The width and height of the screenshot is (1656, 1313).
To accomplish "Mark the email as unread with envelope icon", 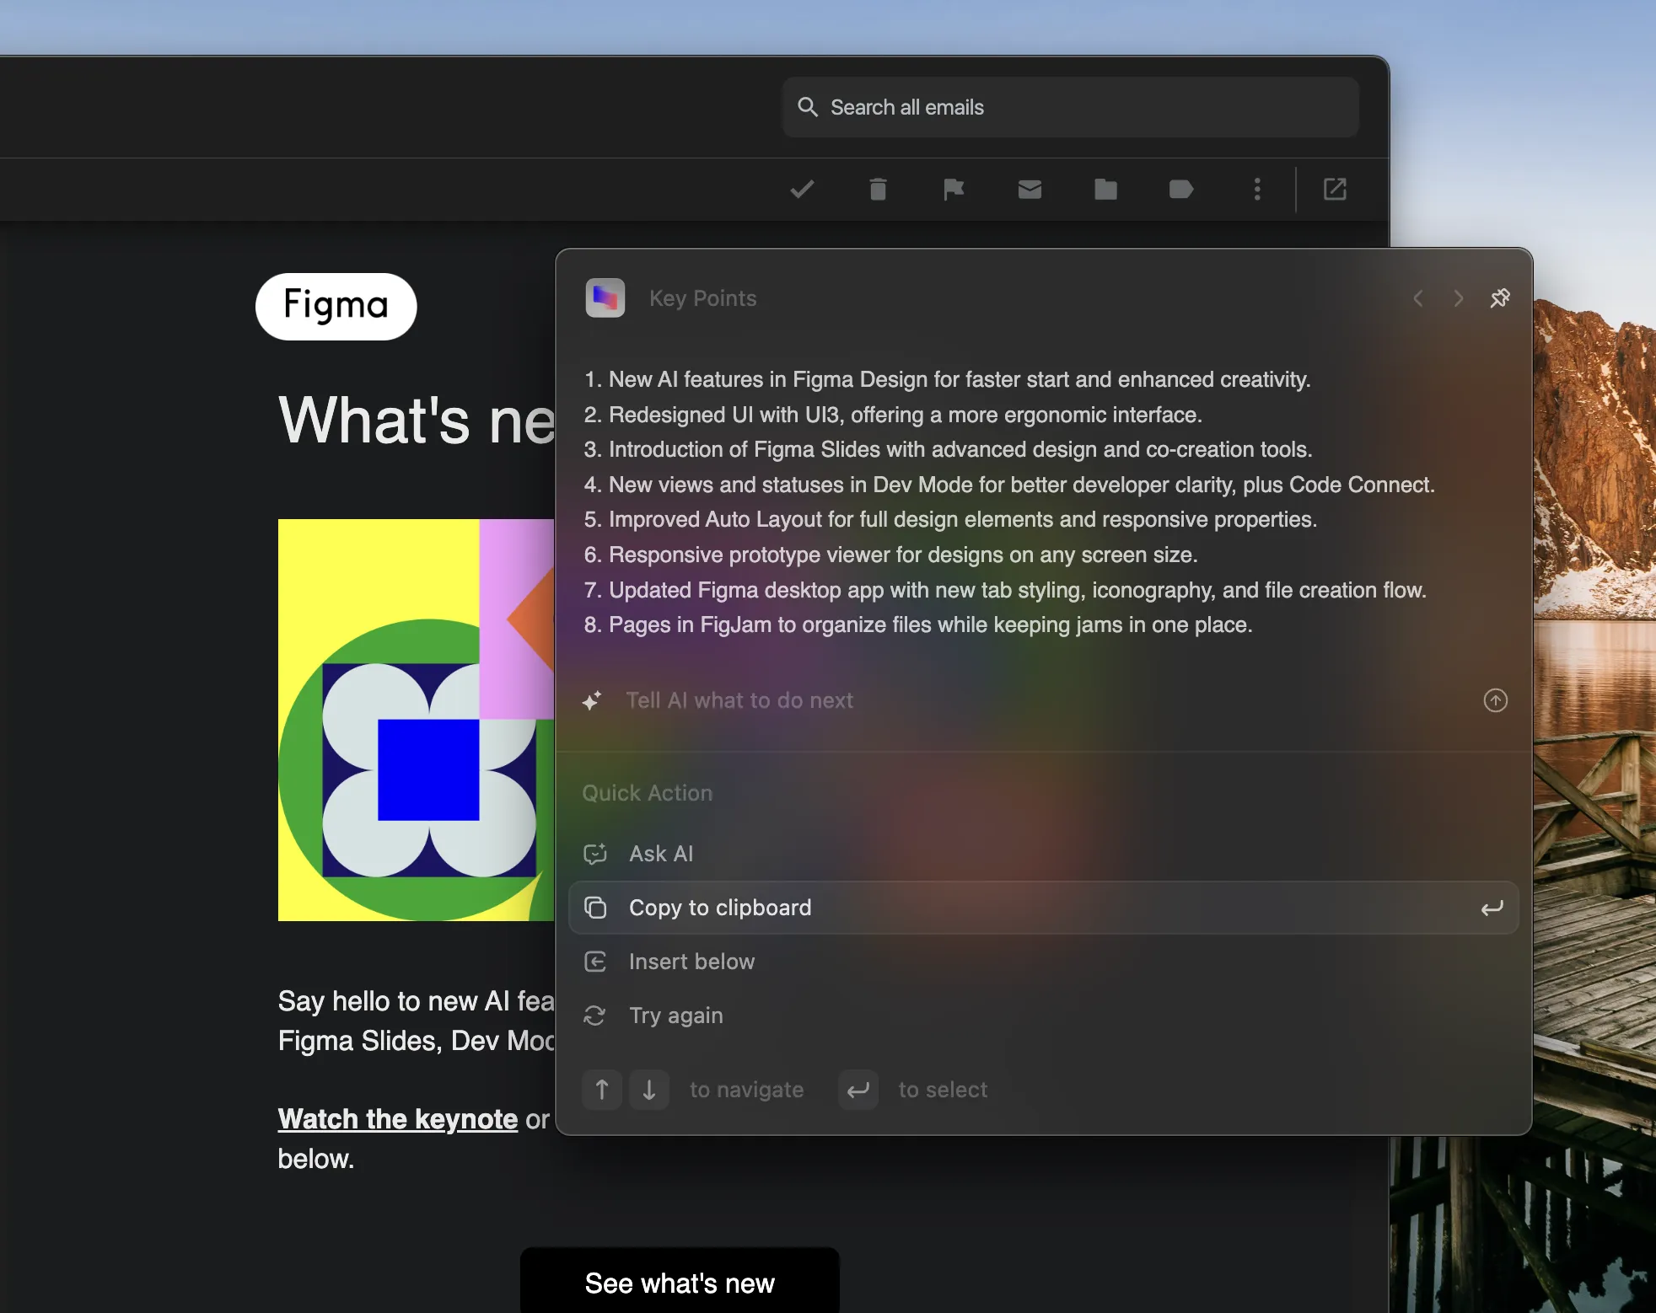I will 1030,189.
